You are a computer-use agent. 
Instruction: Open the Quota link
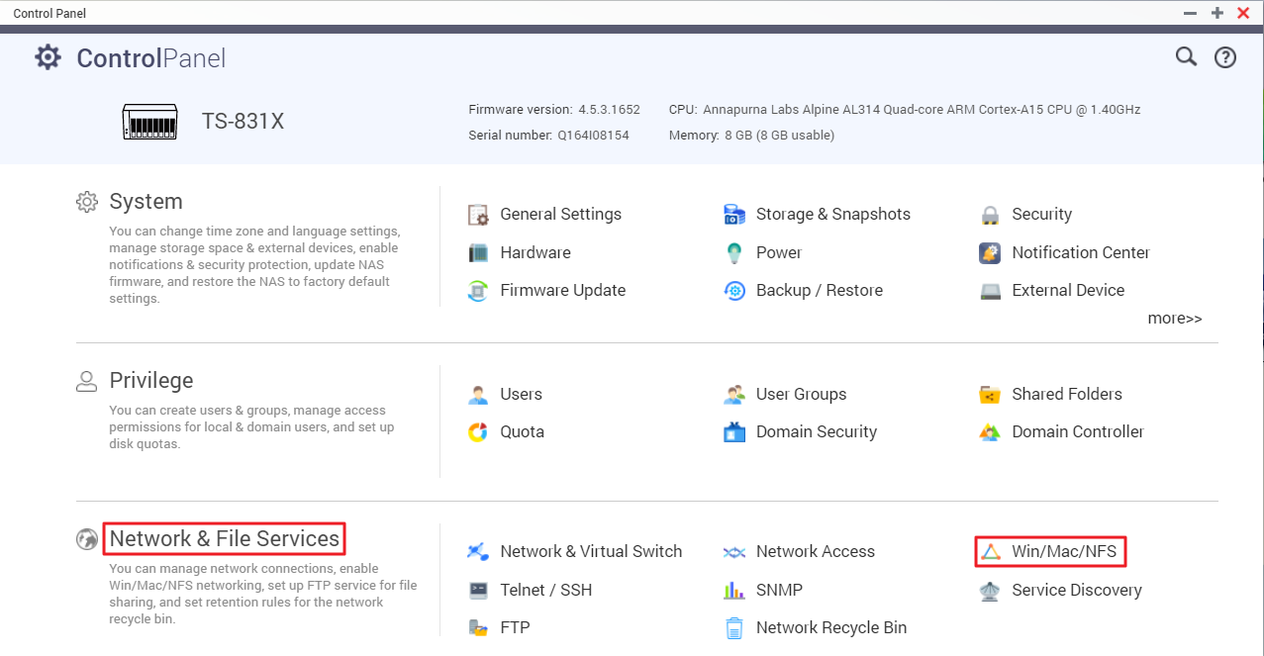pyautogui.click(x=523, y=432)
